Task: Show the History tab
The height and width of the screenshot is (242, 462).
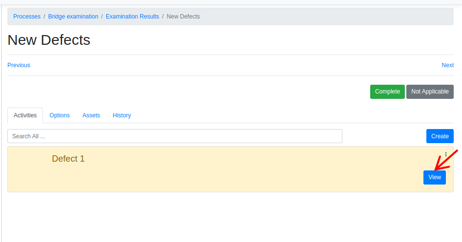Action: tap(122, 115)
